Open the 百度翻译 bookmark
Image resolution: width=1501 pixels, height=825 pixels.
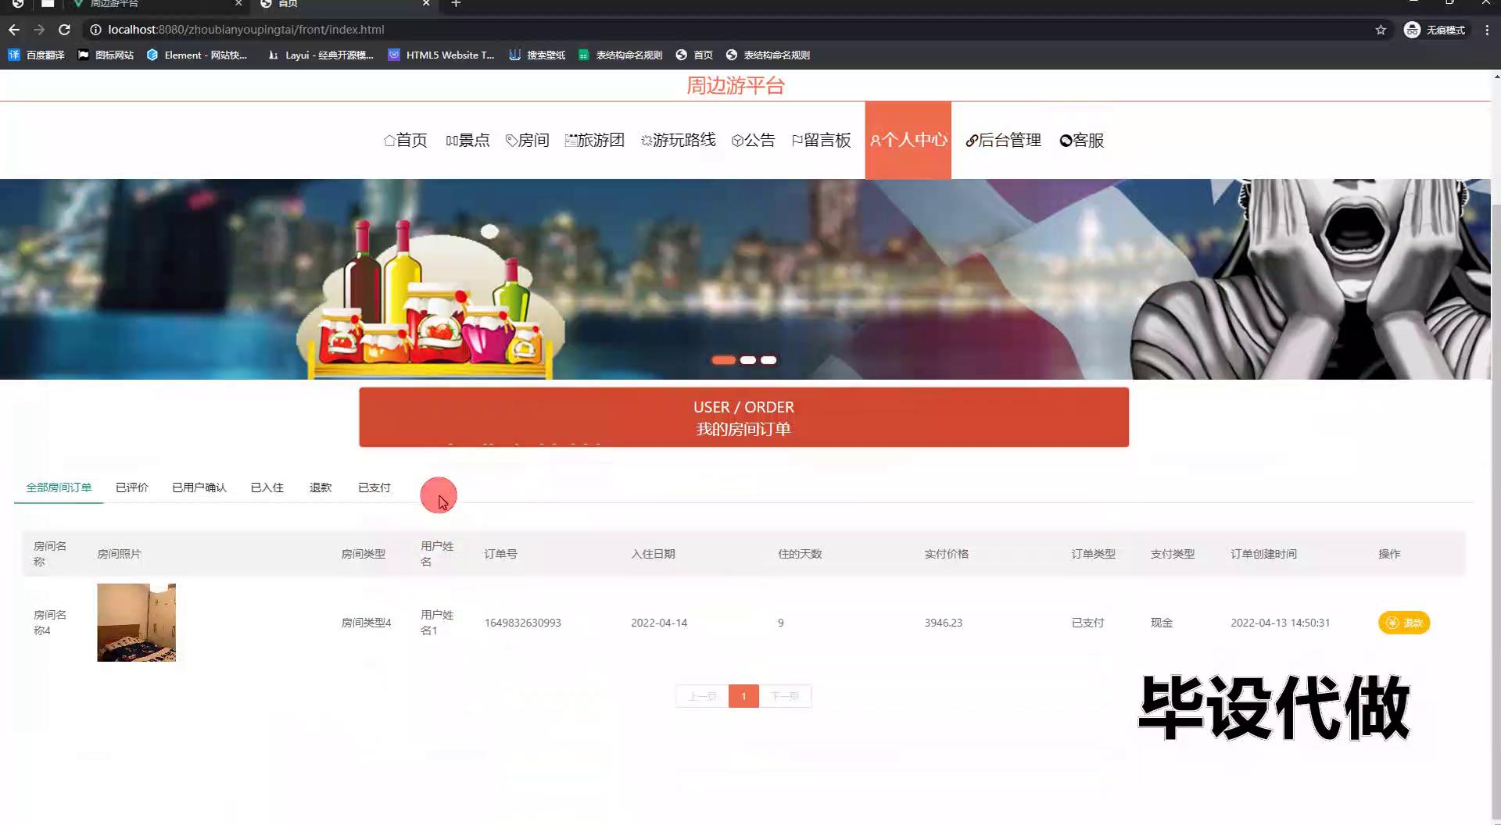tap(37, 55)
